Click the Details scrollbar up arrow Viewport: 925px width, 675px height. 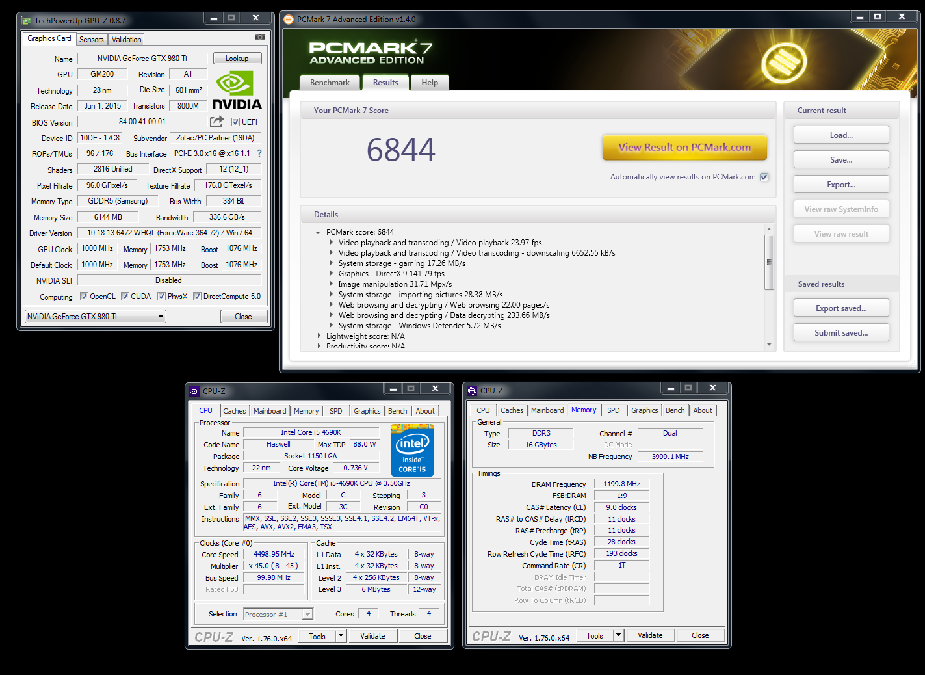point(769,229)
